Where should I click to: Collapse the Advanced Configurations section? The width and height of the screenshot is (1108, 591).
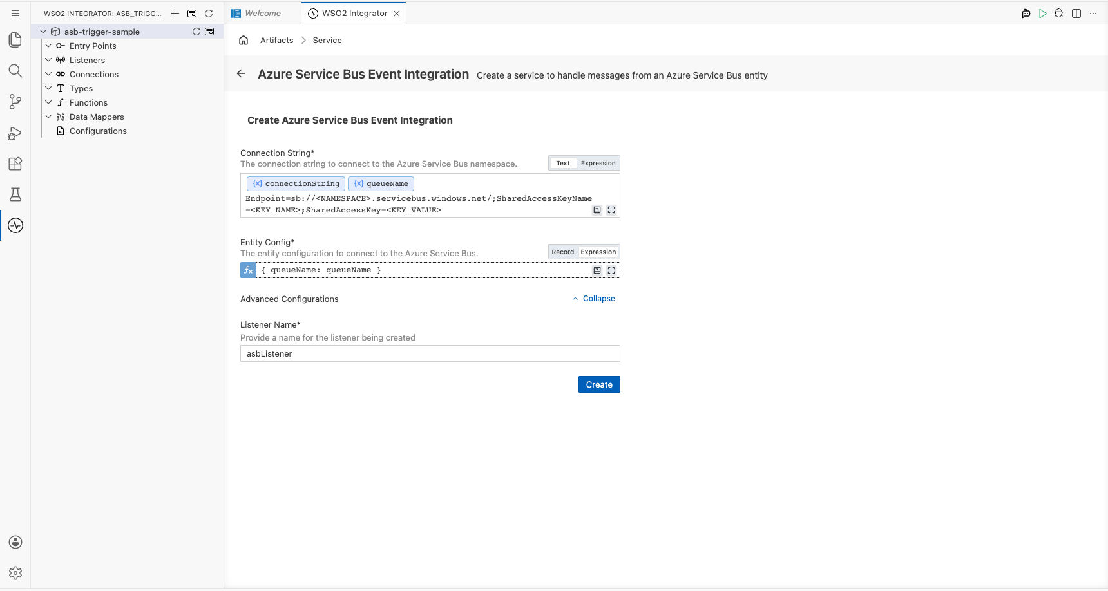[593, 299]
